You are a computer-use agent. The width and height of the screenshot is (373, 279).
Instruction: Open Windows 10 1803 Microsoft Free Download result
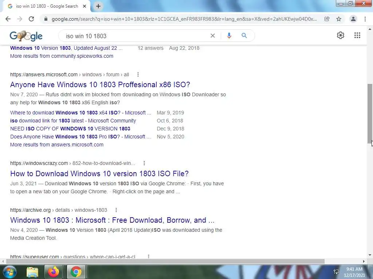pyautogui.click(x=112, y=220)
